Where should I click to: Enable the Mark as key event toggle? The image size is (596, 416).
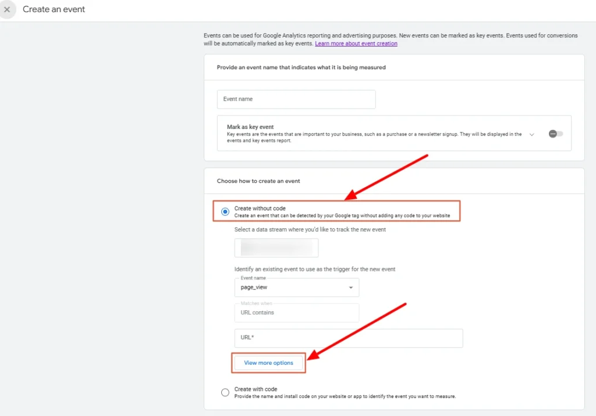coord(555,134)
